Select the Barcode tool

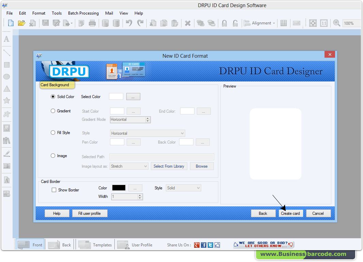[6, 166]
